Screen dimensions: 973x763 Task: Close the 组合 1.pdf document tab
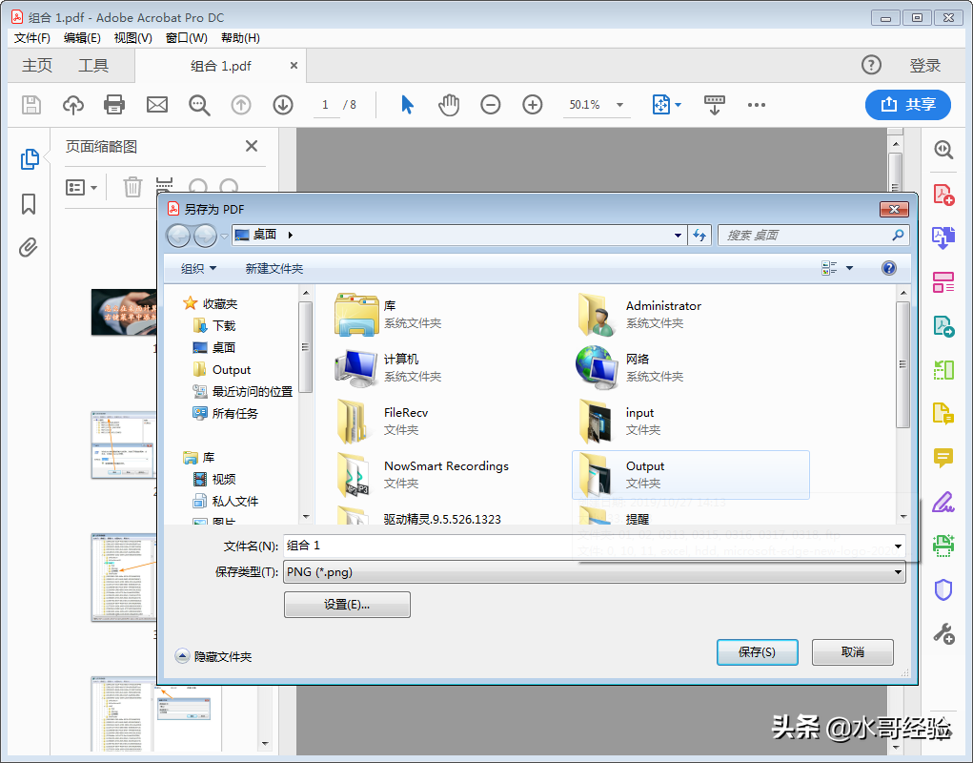click(294, 65)
